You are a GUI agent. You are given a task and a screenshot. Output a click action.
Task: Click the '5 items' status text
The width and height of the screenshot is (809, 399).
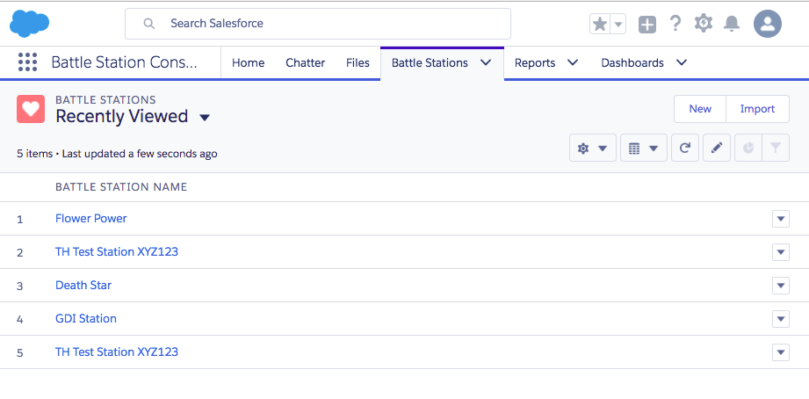pos(34,154)
